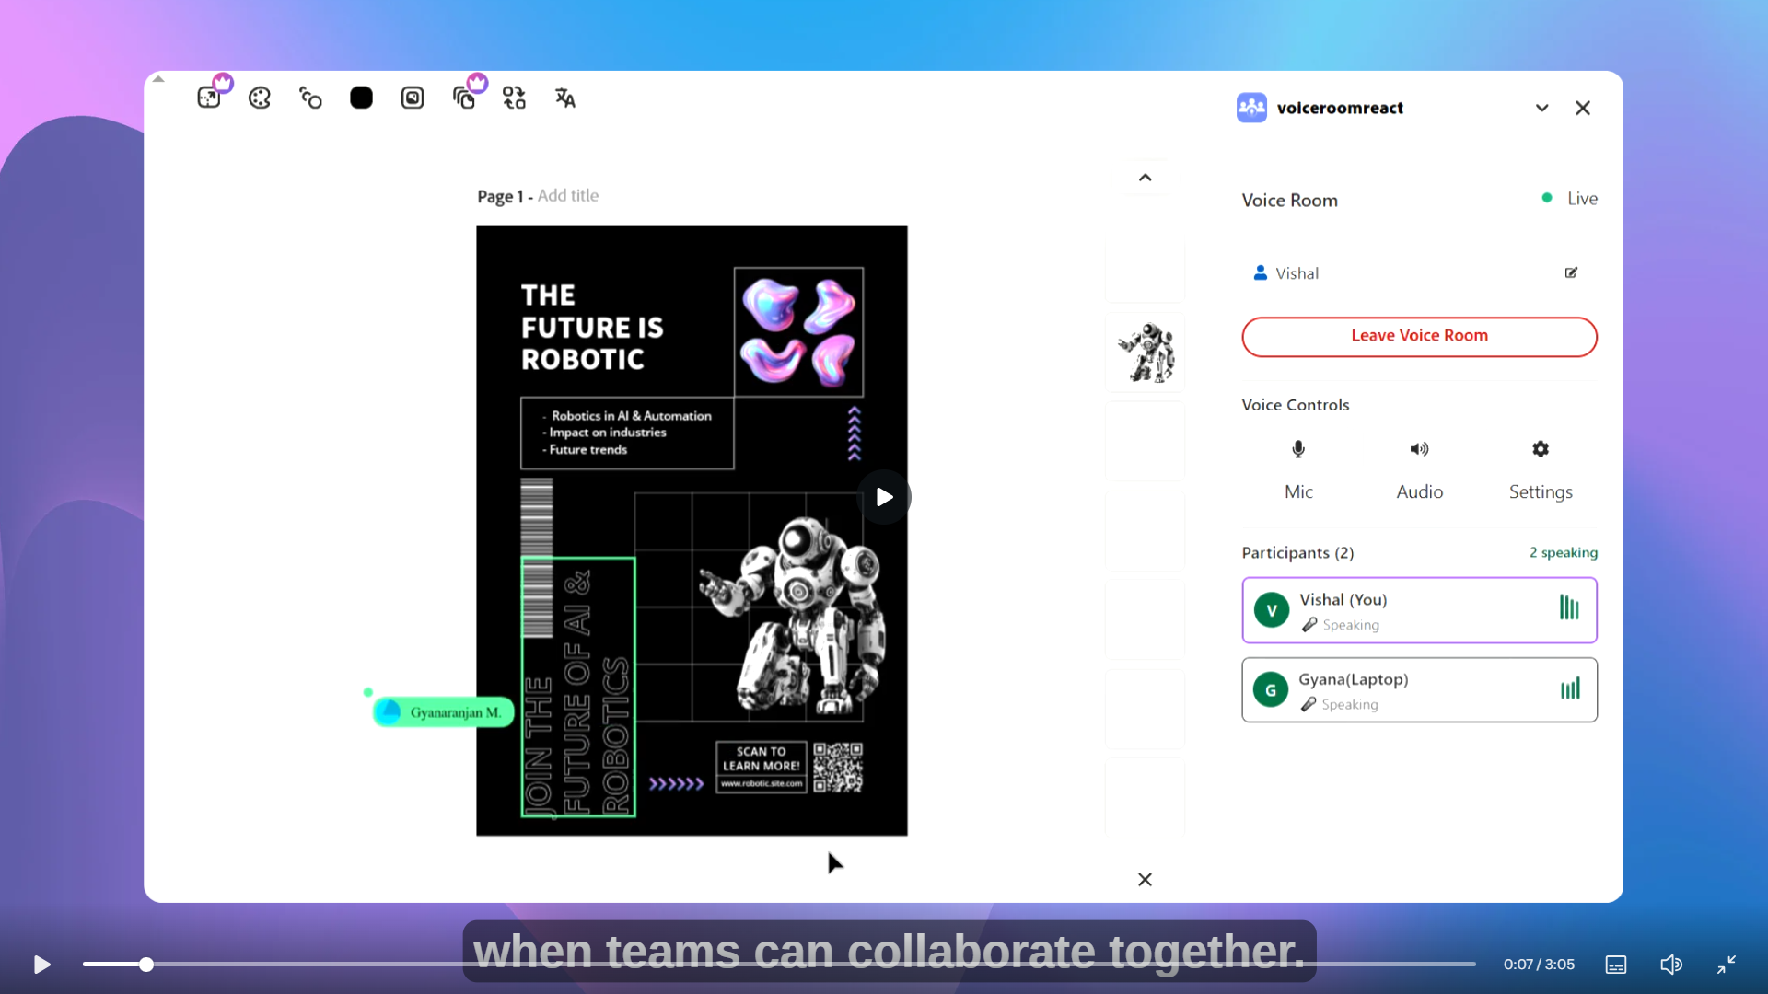Toggle captions in the video player
The width and height of the screenshot is (1768, 994).
[1616, 965]
